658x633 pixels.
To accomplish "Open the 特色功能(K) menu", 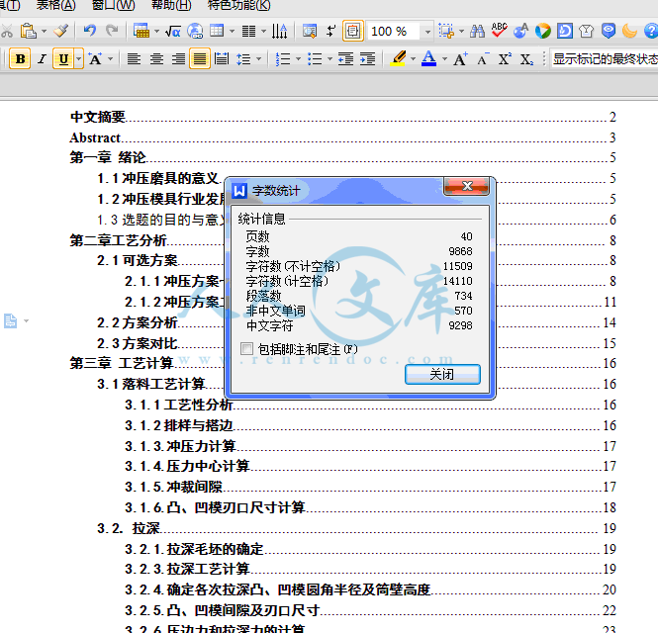I will (x=238, y=5).
